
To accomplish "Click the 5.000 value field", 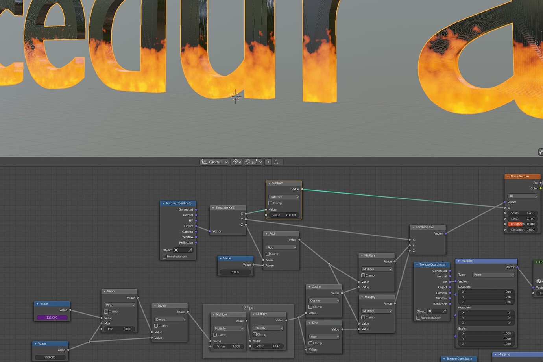I will [235, 272].
